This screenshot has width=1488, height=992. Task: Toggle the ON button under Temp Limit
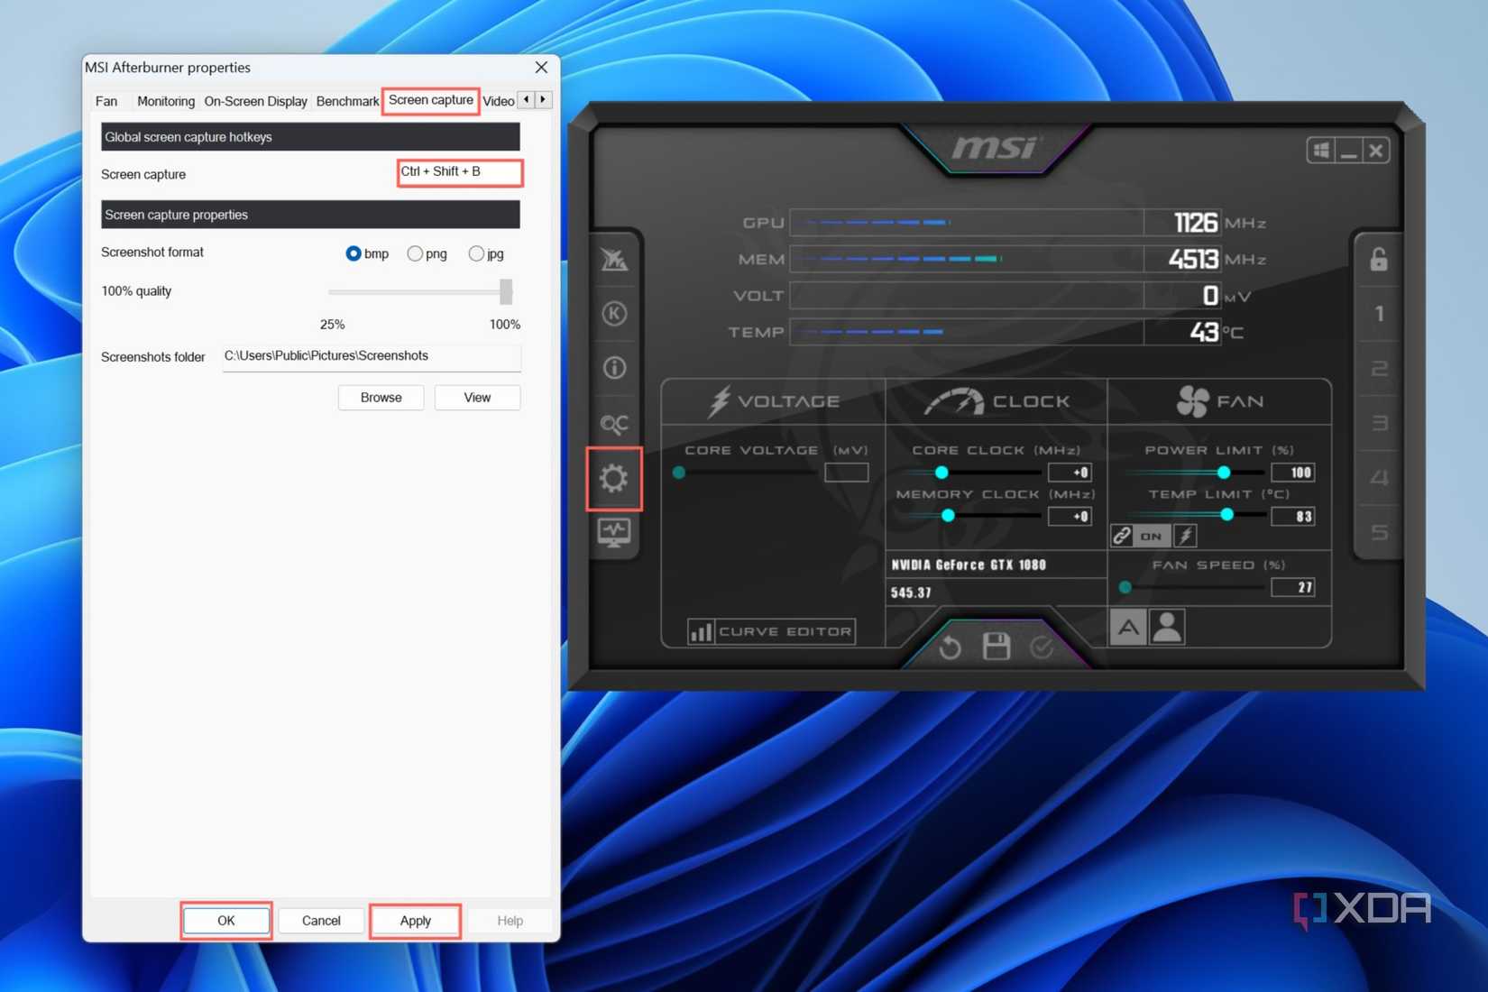coord(1152,536)
